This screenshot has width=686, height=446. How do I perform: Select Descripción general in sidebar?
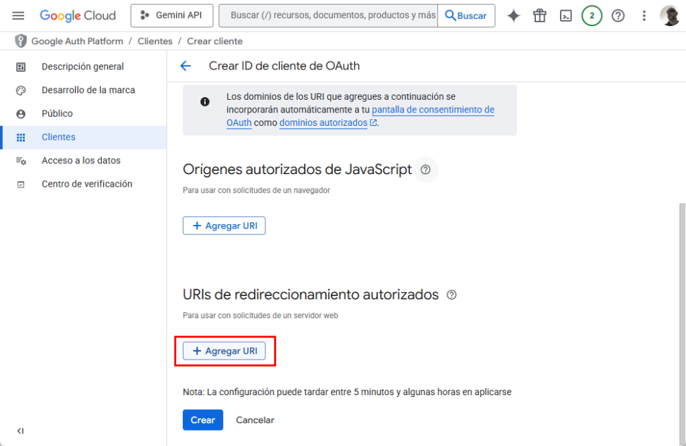(82, 67)
